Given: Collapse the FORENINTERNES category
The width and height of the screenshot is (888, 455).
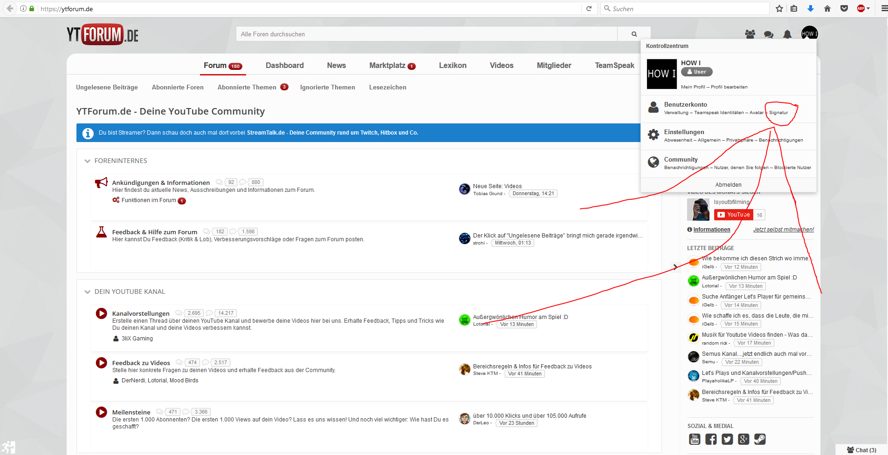Looking at the screenshot, I should tap(87, 161).
